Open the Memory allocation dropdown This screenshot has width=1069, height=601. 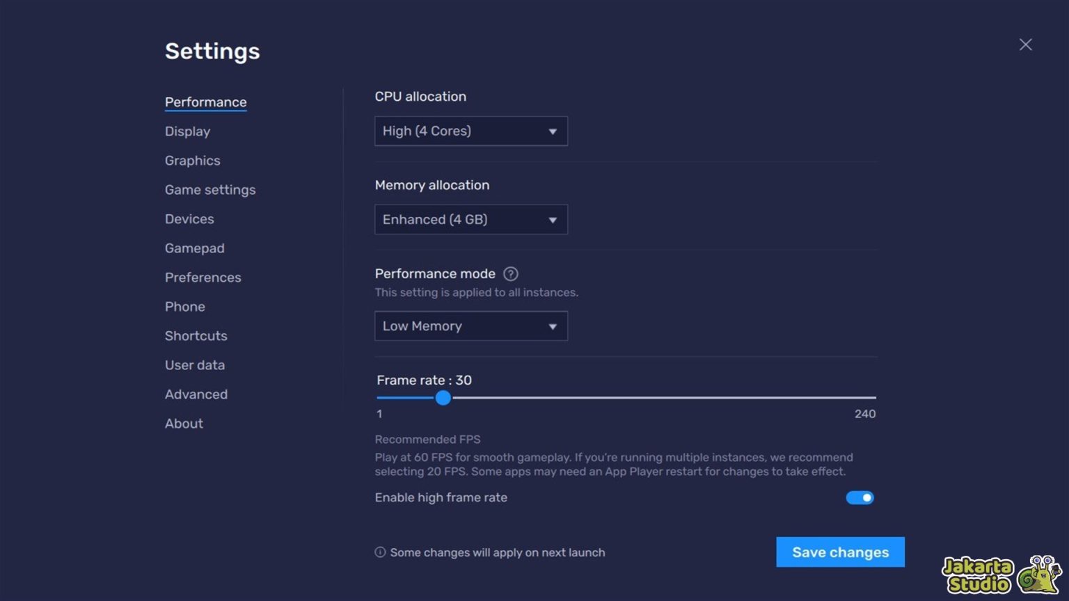pyautogui.click(x=471, y=219)
